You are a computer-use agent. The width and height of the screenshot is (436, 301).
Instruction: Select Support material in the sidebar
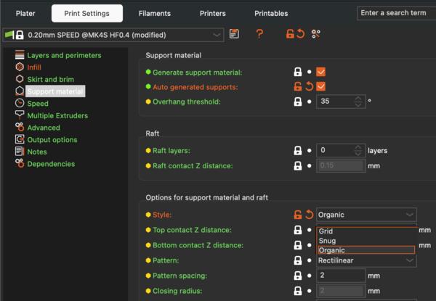[x=55, y=91]
